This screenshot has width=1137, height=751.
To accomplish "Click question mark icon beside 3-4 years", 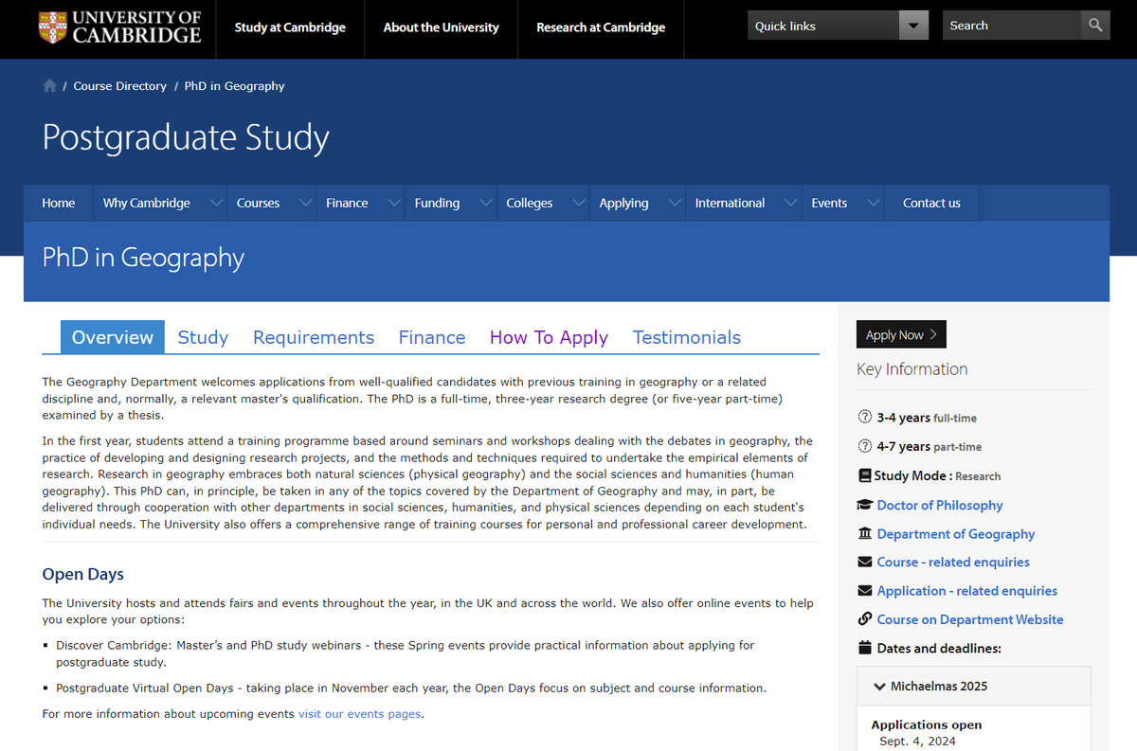I will tap(864, 418).
